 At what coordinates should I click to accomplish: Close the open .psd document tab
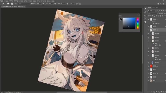click(x=24, y=7)
